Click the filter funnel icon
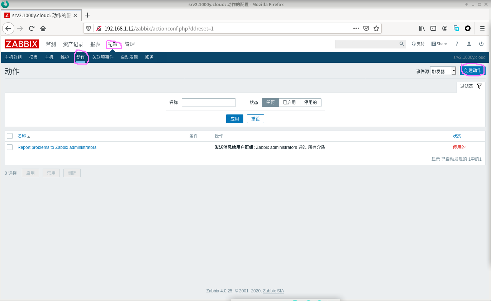 pyautogui.click(x=479, y=86)
